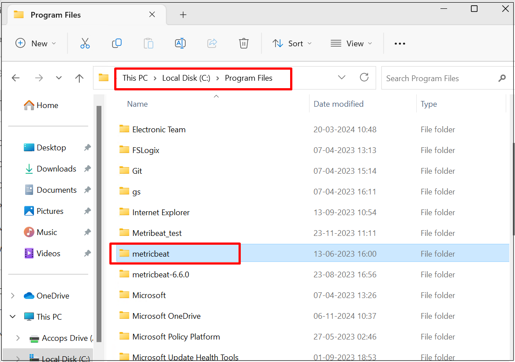Open the See more ellipsis menu

[399, 43]
